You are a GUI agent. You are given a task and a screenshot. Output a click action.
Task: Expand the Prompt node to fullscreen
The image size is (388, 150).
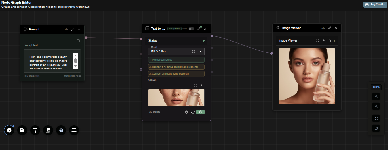tap(72, 40)
